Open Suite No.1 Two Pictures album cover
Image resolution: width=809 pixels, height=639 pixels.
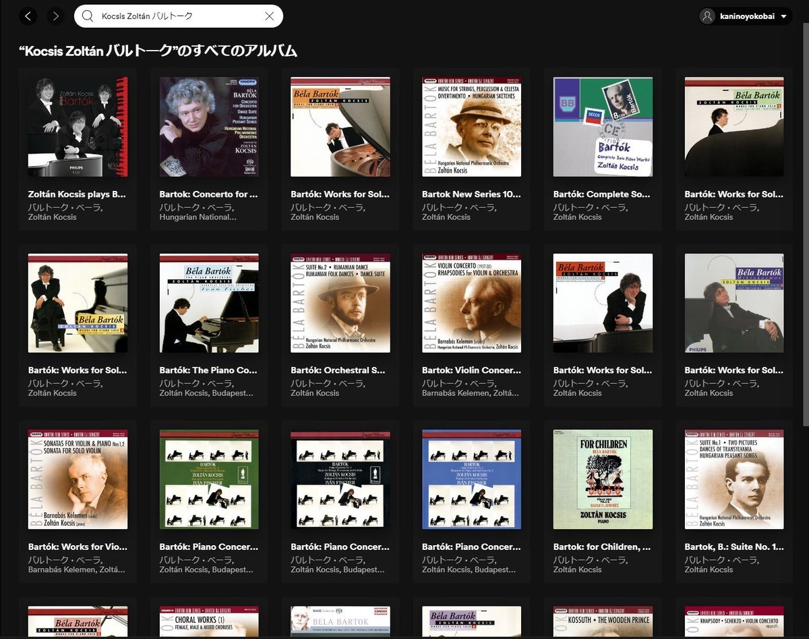point(734,480)
